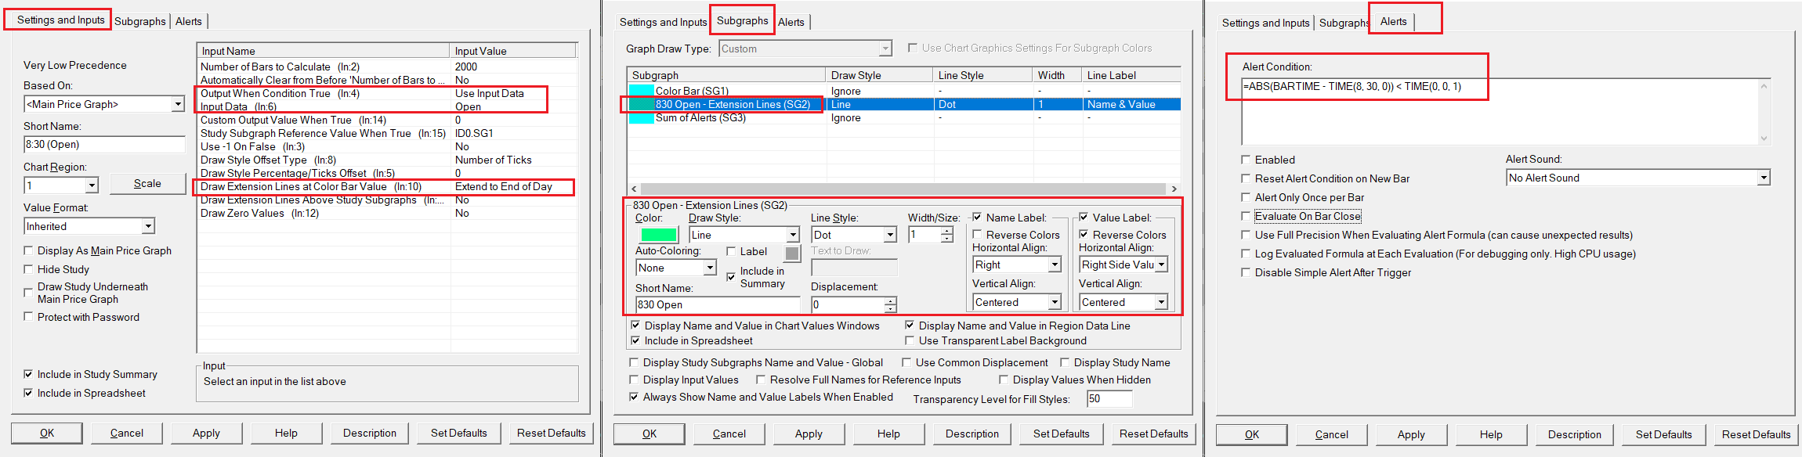Open the Subgraphs tab in the leftmost dialog

click(x=139, y=21)
